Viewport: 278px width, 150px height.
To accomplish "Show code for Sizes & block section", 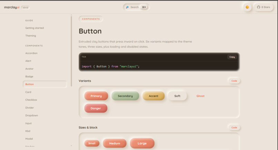I will click(x=234, y=128).
